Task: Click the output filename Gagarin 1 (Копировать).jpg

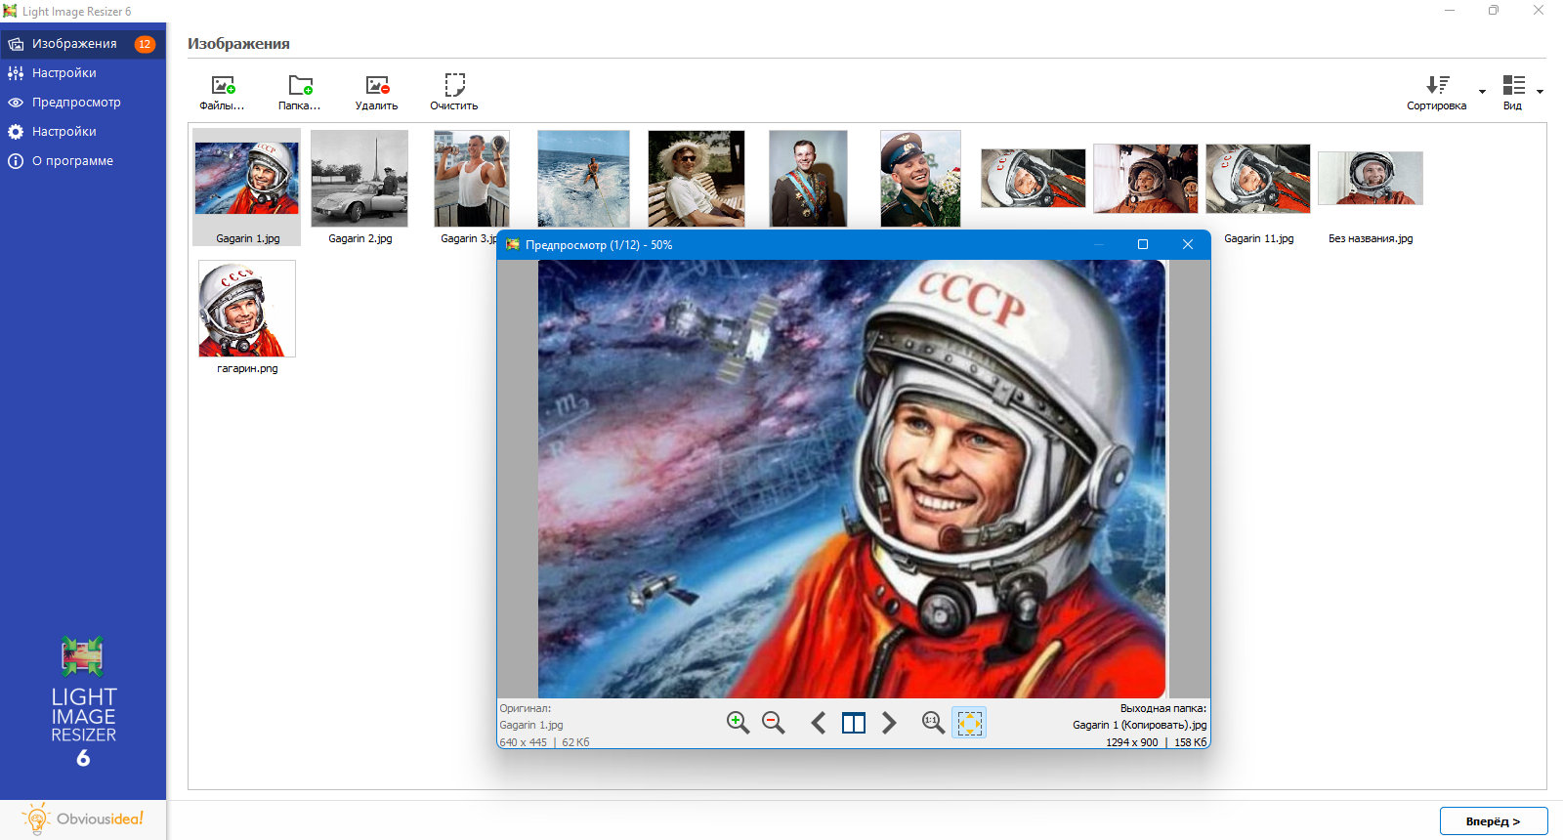Action: coord(1139,725)
